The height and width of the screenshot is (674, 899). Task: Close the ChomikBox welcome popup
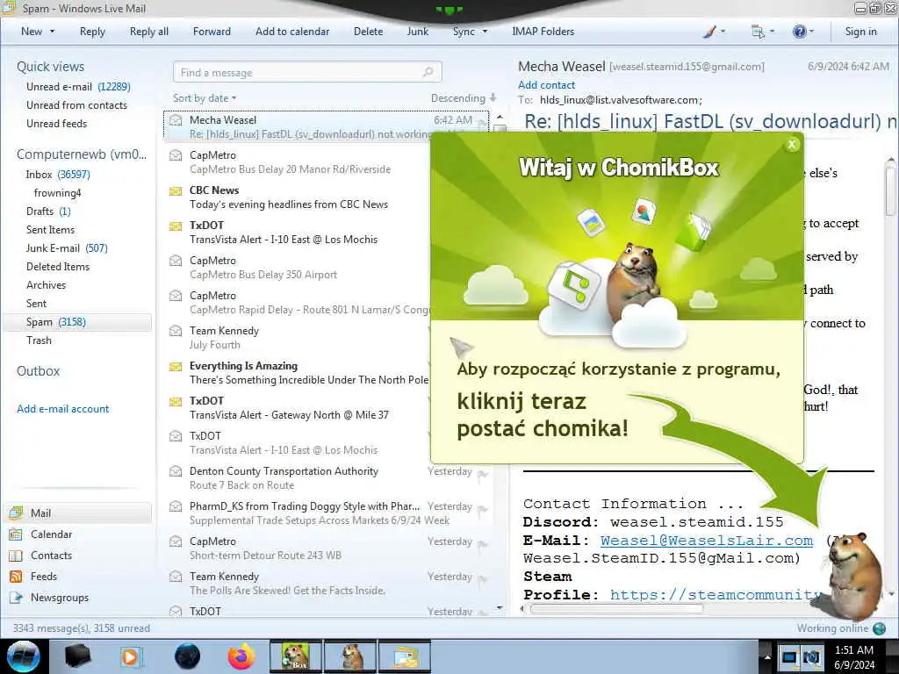(x=792, y=145)
